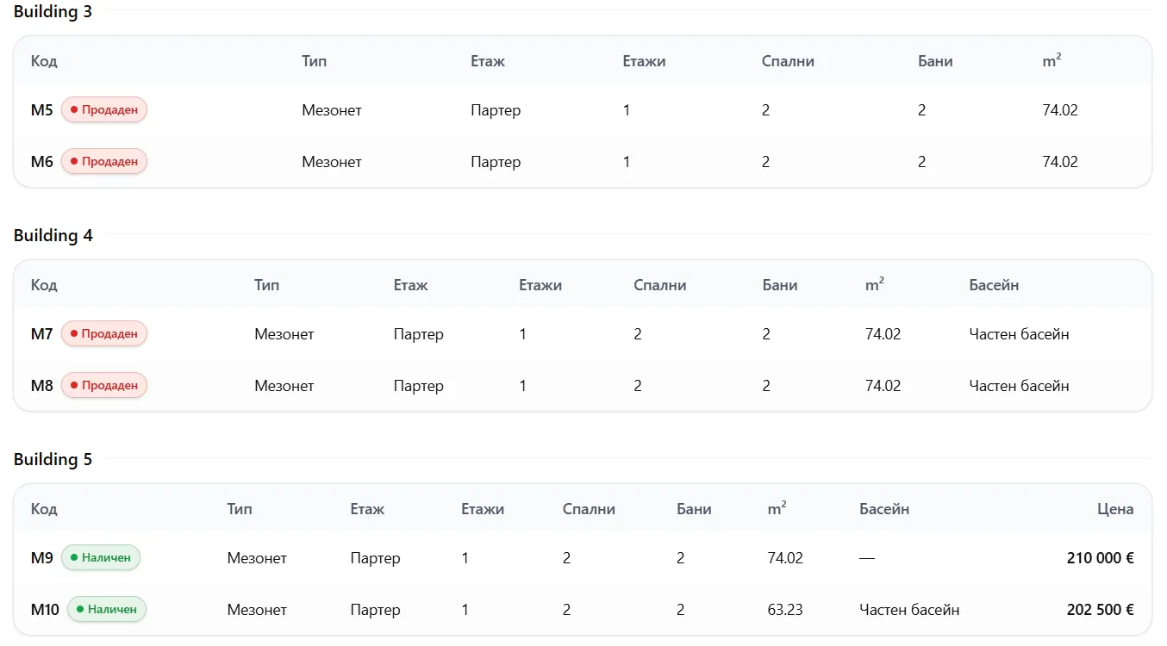
Task: Select the 202 500 € price
Action: tap(1100, 610)
